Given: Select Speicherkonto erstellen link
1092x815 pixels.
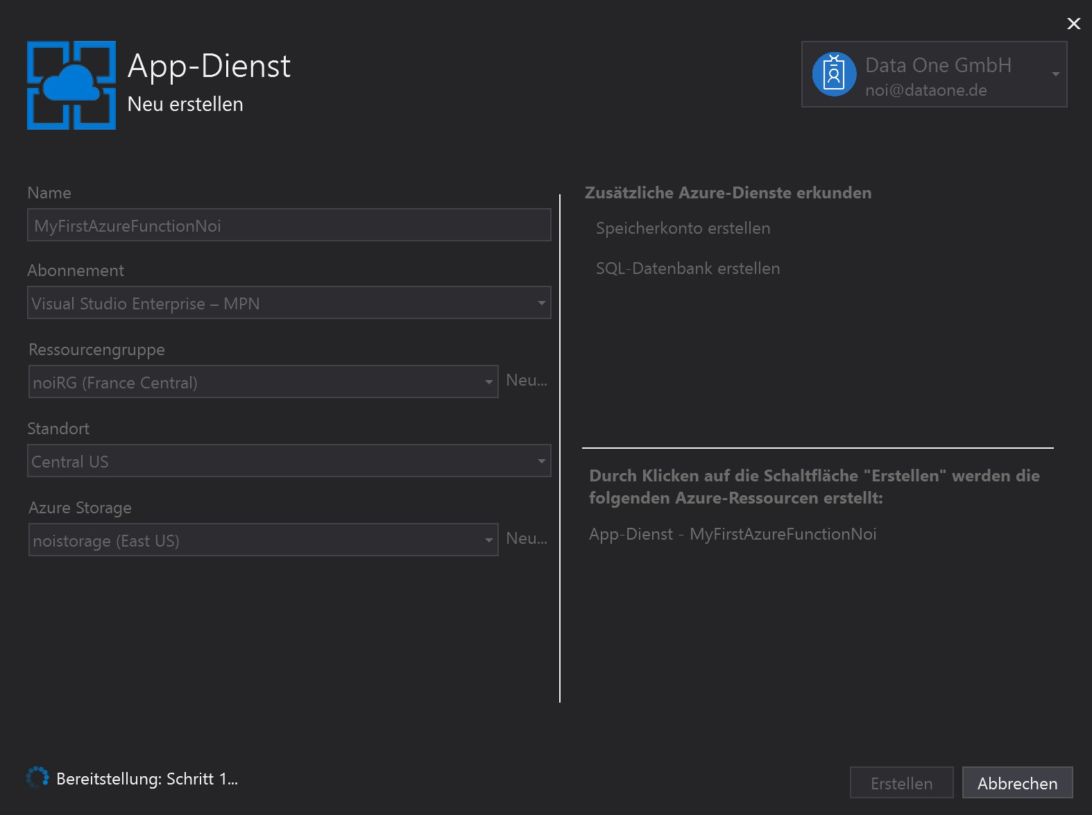Looking at the screenshot, I should [683, 228].
